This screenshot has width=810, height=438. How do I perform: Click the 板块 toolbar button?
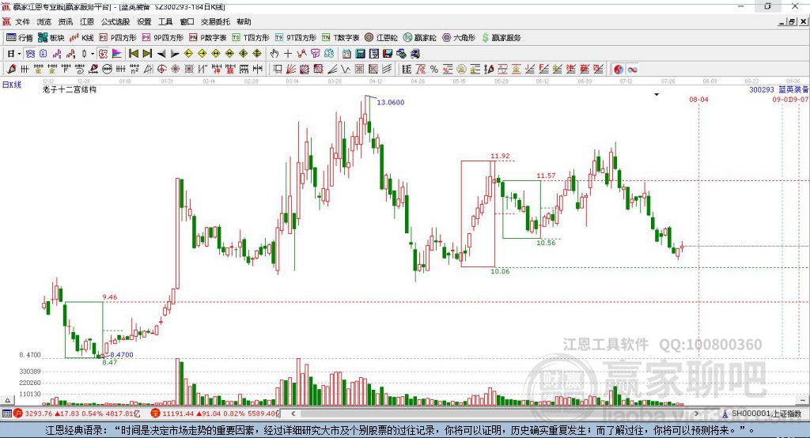click(x=51, y=38)
